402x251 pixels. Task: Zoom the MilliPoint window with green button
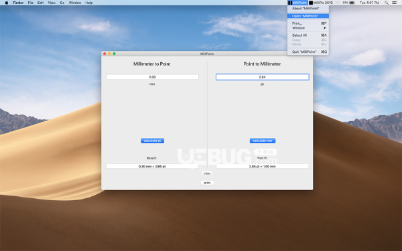click(115, 54)
